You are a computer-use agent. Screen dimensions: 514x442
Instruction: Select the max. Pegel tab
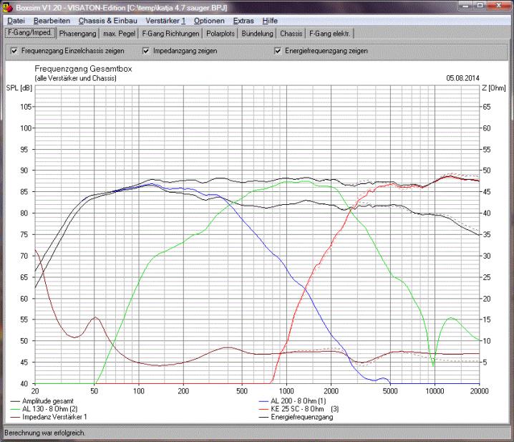(x=119, y=34)
